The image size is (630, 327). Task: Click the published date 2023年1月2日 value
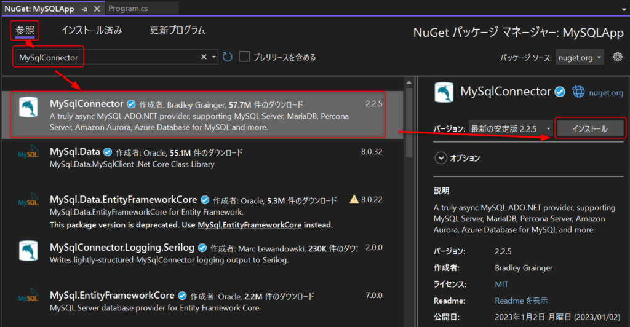557,317
